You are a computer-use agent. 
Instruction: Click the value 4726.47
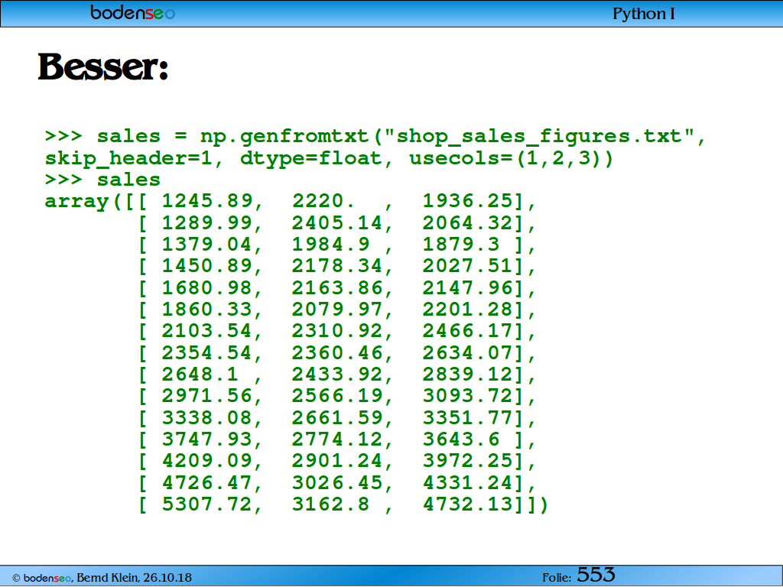click(x=207, y=482)
